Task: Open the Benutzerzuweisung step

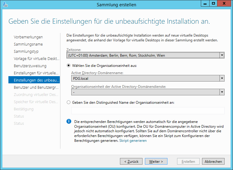Action: (30, 66)
